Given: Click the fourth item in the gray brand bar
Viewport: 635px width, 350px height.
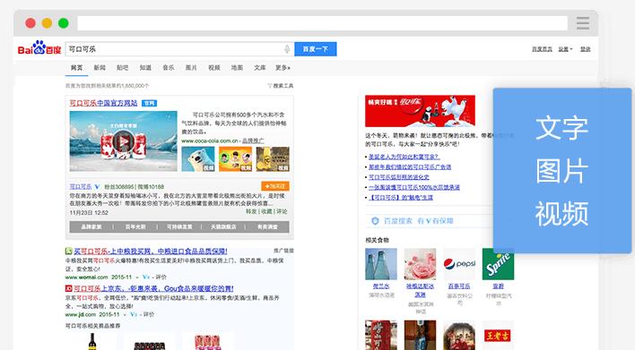Looking at the screenshot, I should click(223, 226).
